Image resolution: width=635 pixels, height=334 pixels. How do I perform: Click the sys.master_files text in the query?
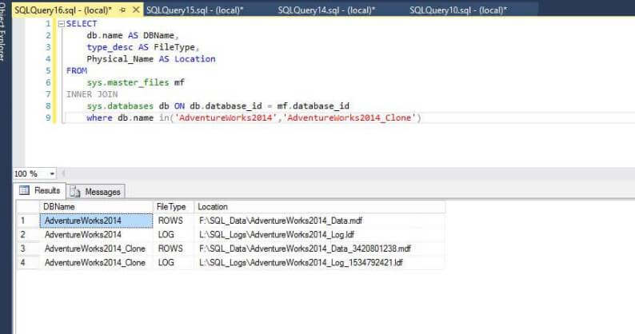[x=128, y=82]
